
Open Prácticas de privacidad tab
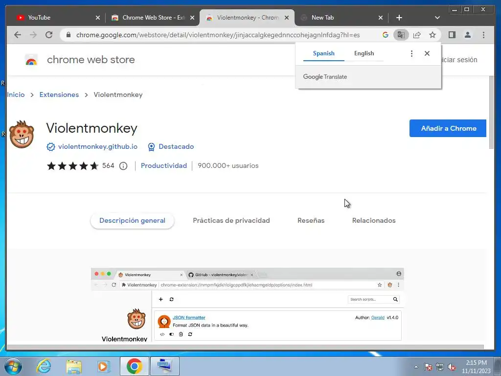tap(231, 220)
